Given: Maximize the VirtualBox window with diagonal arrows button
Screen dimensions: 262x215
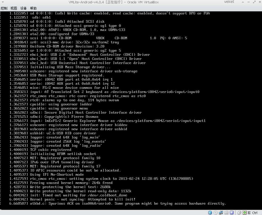Looking at the screenshot, I should pyautogui.click(x=254, y=2).
